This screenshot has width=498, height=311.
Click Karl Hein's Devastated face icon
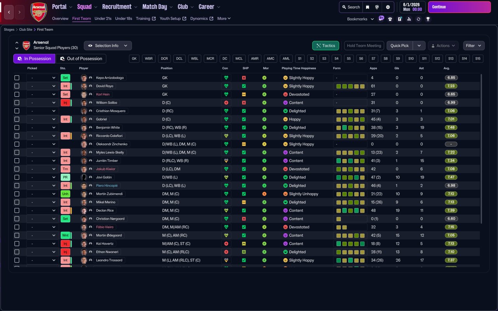coord(285,94)
